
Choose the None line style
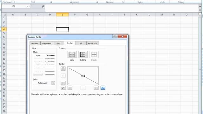point(38,56)
